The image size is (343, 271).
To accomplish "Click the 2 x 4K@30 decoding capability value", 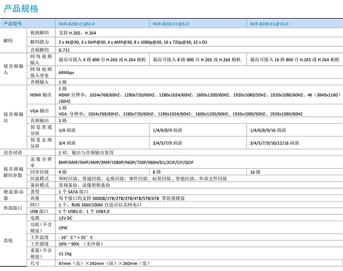I will pos(133,42).
